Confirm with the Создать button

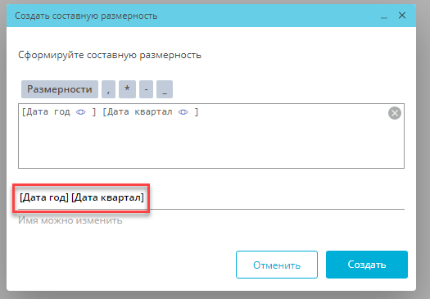click(367, 265)
